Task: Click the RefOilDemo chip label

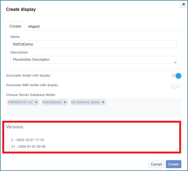Action: click(52, 102)
